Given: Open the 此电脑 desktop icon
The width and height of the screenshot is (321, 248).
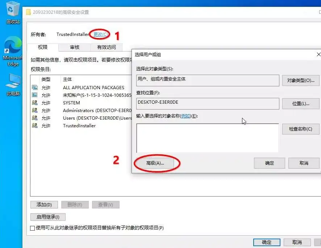Looking at the screenshot, I should click(x=13, y=83).
